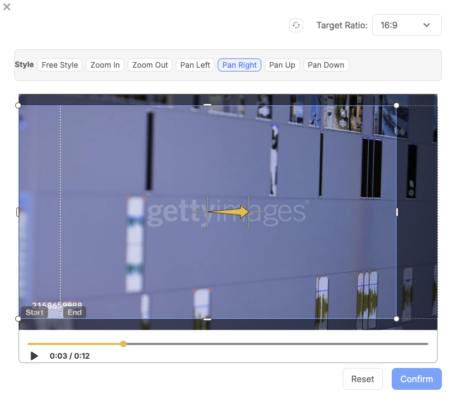The height and width of the screenshot is (404, 455).
Task: Play the video preview
Action: (x=34, y=356)
